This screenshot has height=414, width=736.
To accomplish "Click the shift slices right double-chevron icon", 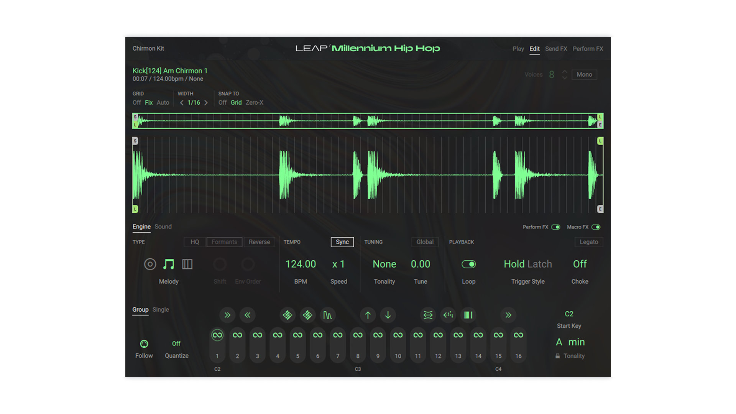I will (228, 315).
